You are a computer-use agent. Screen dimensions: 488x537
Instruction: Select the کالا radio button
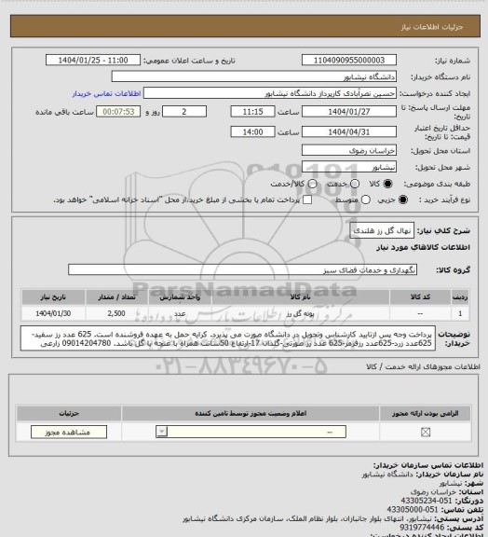pos(387,184)
